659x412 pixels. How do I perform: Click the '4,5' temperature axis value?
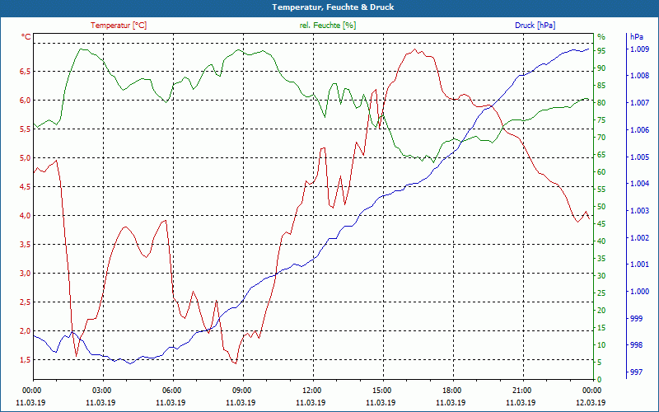point(26,187)
